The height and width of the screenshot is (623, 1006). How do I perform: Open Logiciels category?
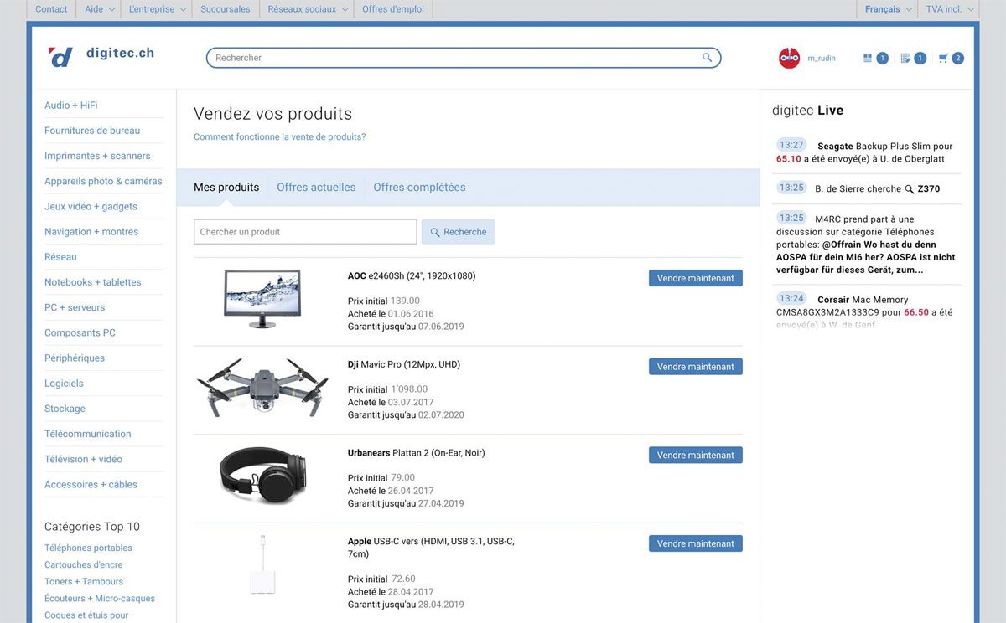click(64, 384)
